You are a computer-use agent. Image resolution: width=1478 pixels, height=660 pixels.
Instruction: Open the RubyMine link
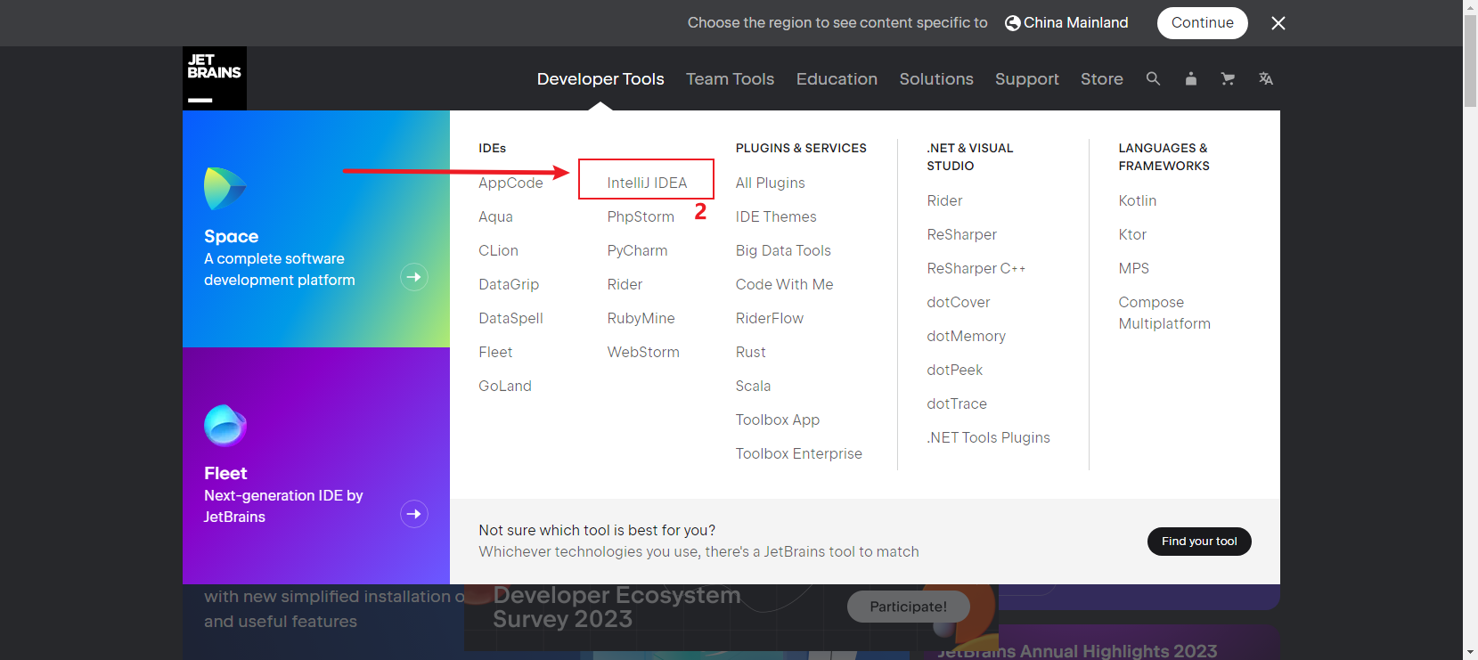641,318
